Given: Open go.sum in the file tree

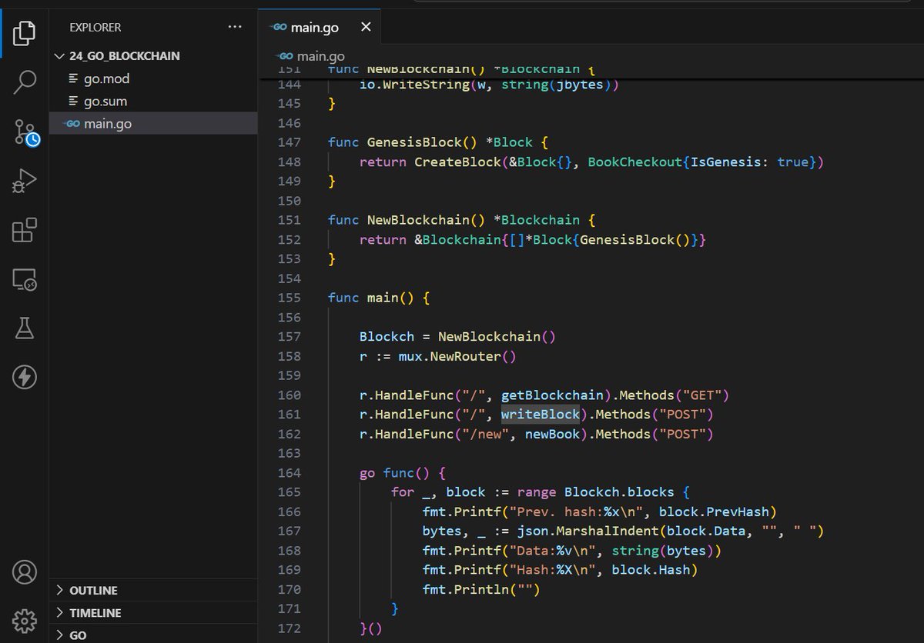Looking at the screenshot, I should click(x=153, y=101).
